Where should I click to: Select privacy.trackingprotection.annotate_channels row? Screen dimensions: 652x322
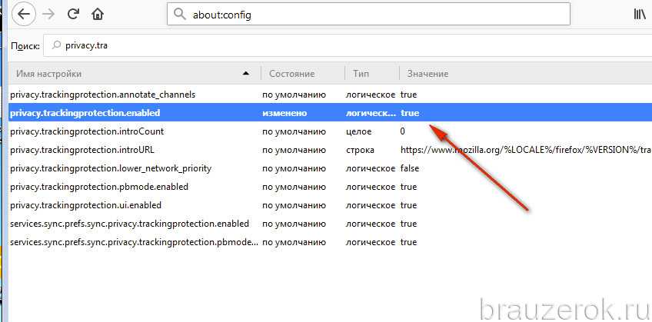[x=330, y=95]
